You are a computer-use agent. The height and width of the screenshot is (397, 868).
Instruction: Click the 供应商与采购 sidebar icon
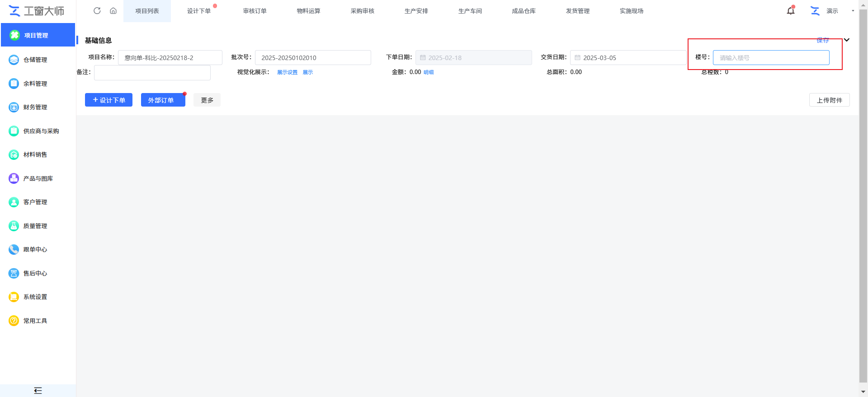click(x=14, y=131)
